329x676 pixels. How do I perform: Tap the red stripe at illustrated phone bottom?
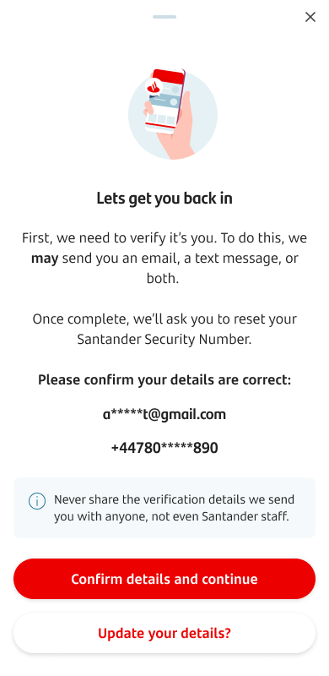click(159, 126)
